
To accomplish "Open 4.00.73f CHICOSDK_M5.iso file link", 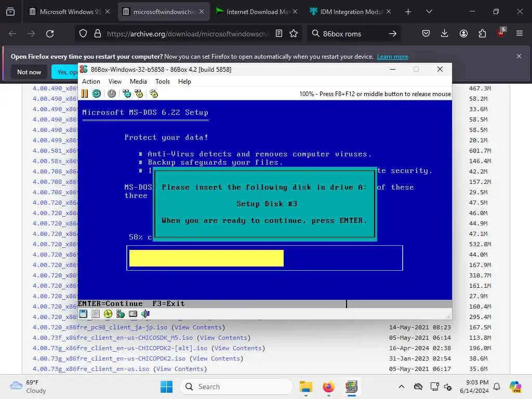I will tap(113, 338).
